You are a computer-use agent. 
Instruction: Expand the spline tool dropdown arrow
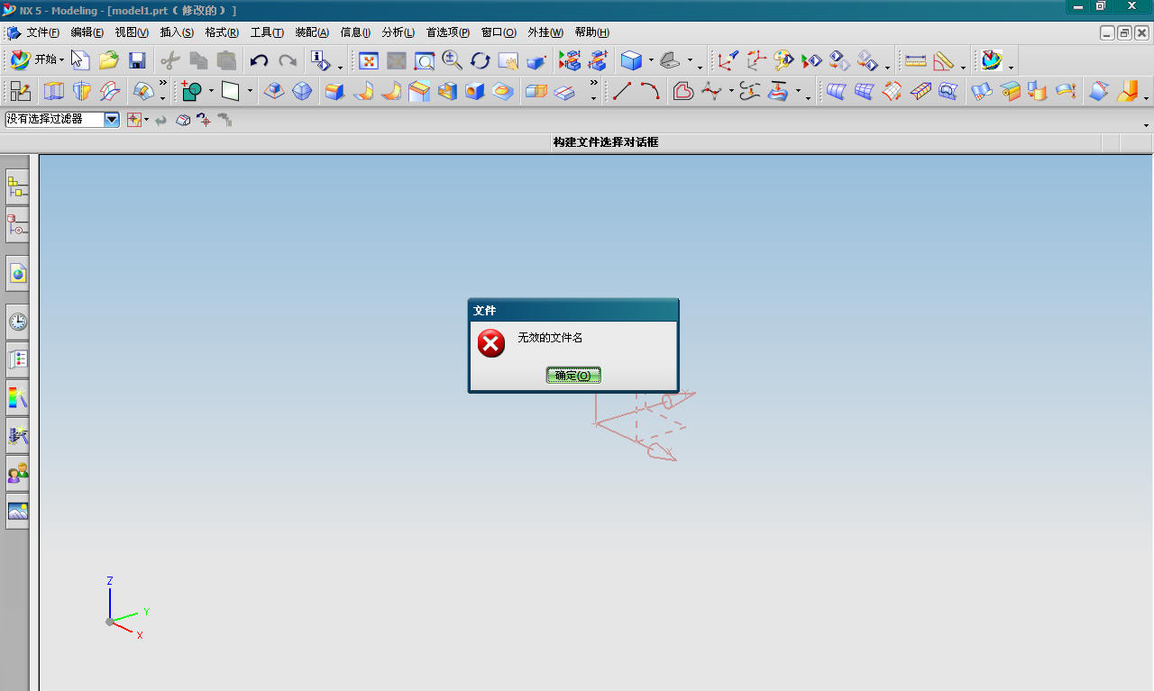pyautogui.click(x=731, y=91)
